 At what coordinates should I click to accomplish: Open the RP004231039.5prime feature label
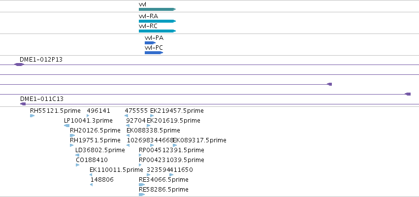(x=171, y=160)
